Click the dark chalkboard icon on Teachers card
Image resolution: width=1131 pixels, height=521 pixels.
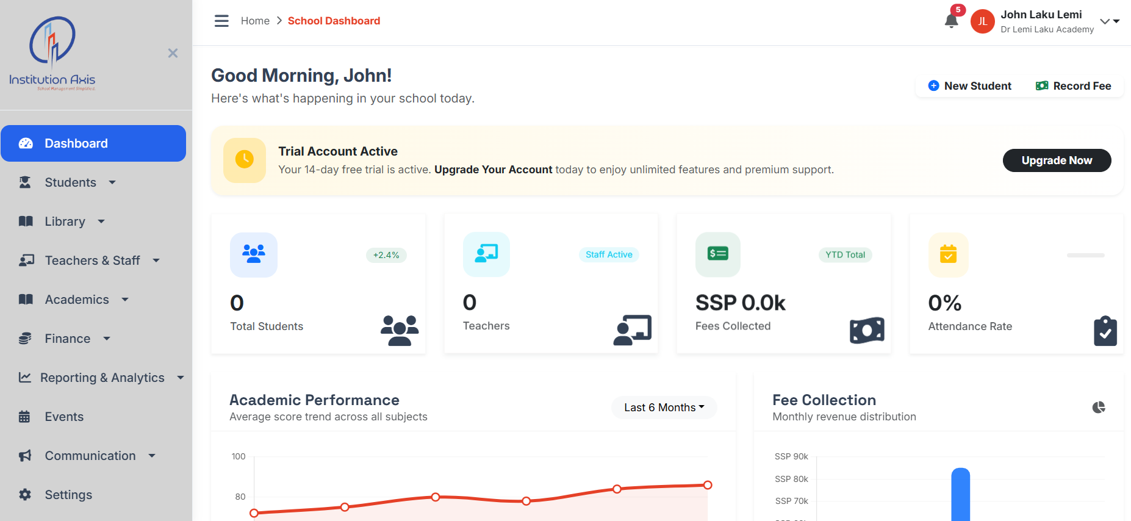pos(633,330)
